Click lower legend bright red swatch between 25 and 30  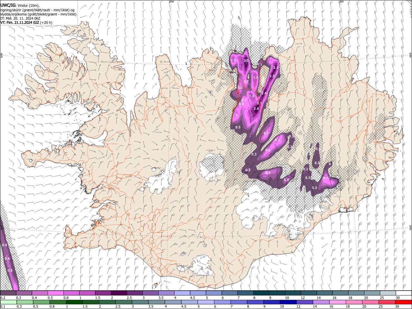403,302
